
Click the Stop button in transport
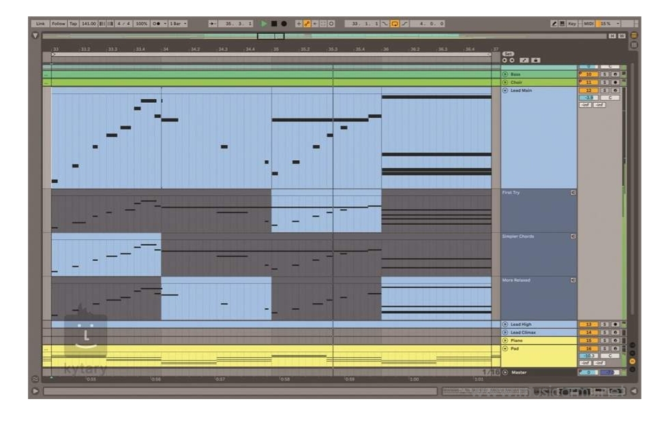coord(274,24)
